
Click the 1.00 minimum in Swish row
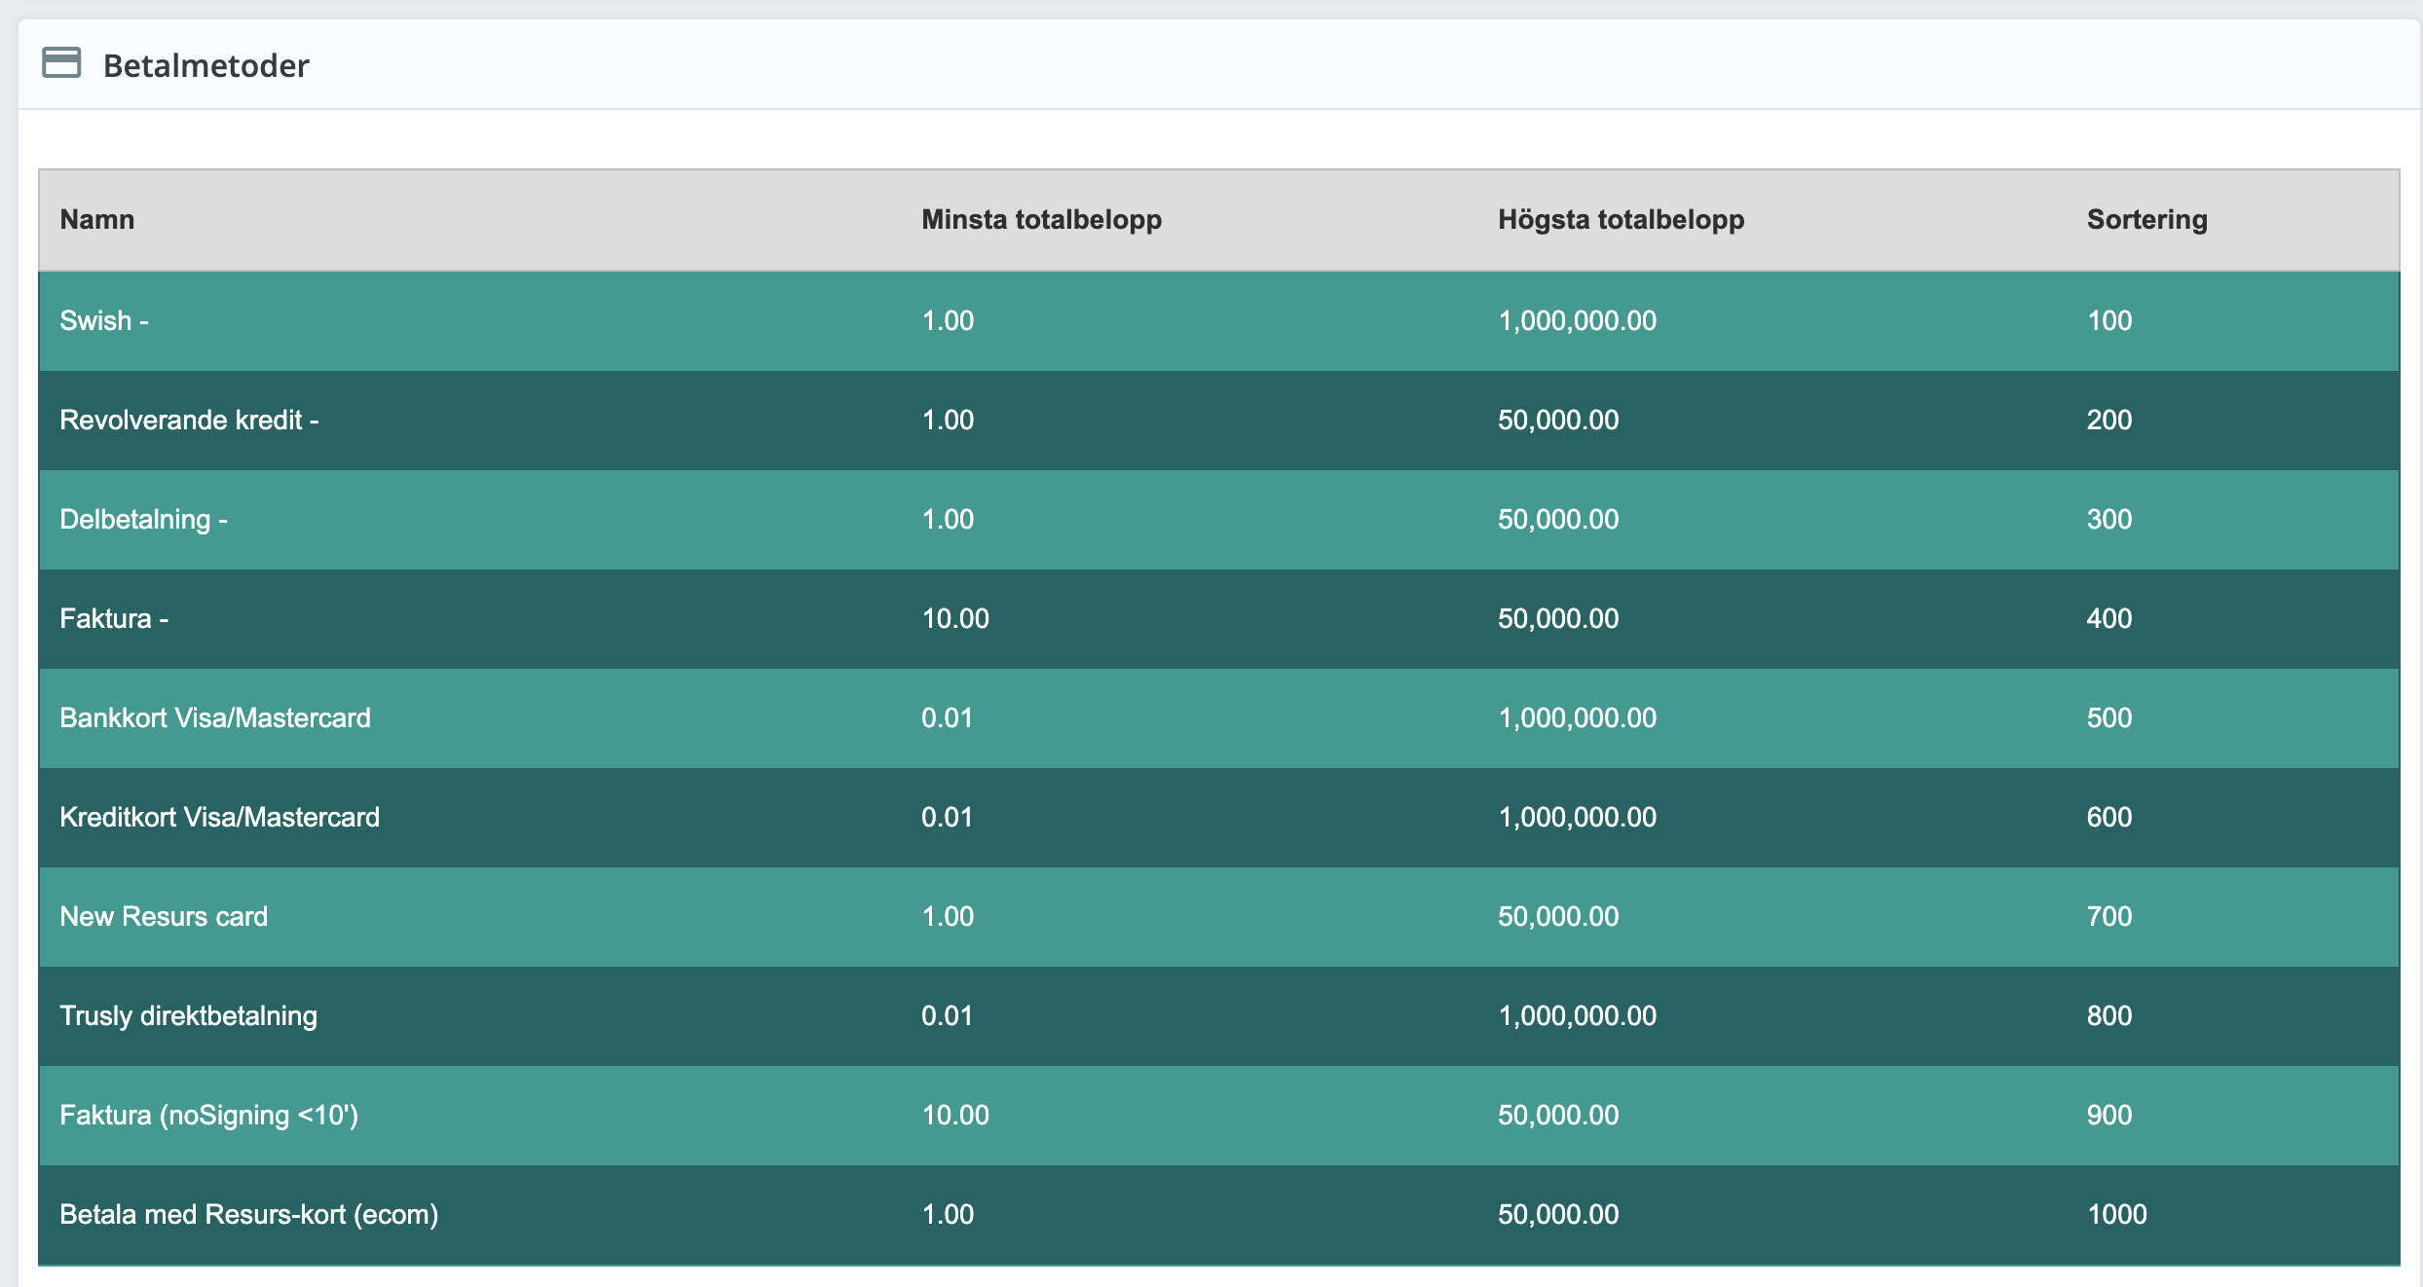[x=948, y=320]
